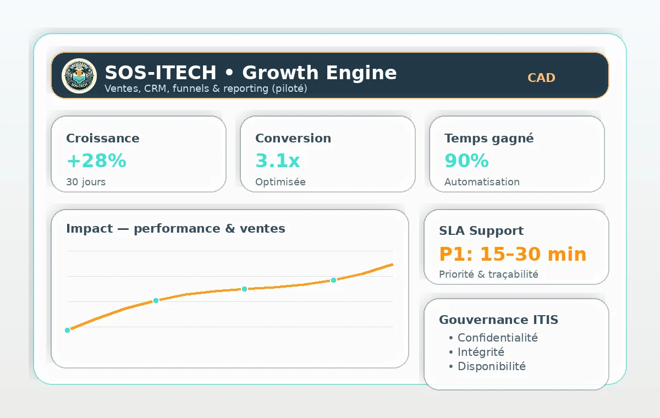Click the fourth teal chart data point

[x=333, y=280]
